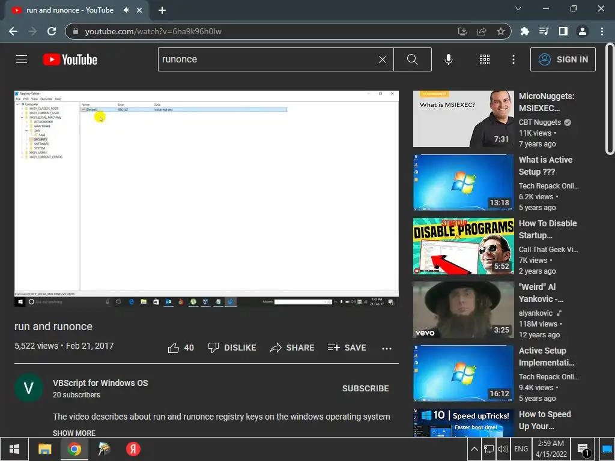Open a new browser tab
The width and height of the screenshot is (615, 461).
tap(162, 11)
